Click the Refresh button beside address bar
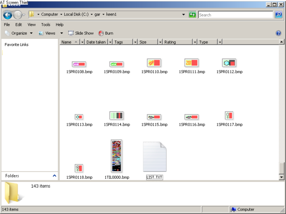The height and width of the screenshot is (214, 286). pyautogui.click(x=192, y=15)
